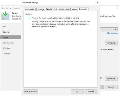Cancel the Advanced Settings dialog
Viewport: 120px width, 96px height.
pyautogui.click(x=91, y=91)
